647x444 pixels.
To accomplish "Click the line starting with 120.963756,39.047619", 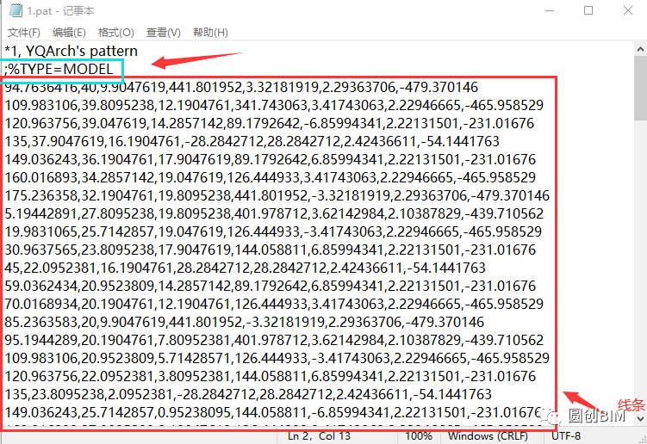I will 270,123.
